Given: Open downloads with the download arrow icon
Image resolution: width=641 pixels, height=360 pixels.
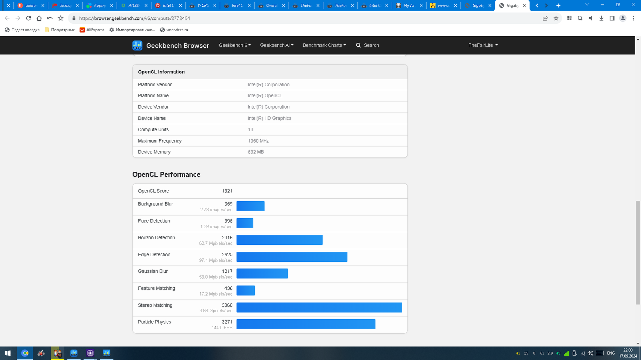Looking at the screenshot, I should coord(601,18).
